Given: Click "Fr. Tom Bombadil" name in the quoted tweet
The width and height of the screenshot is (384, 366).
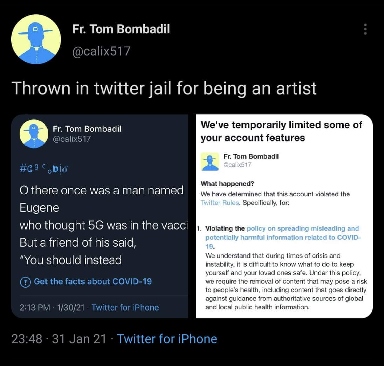Looking at the screenshot, I should tap(87, 129).
